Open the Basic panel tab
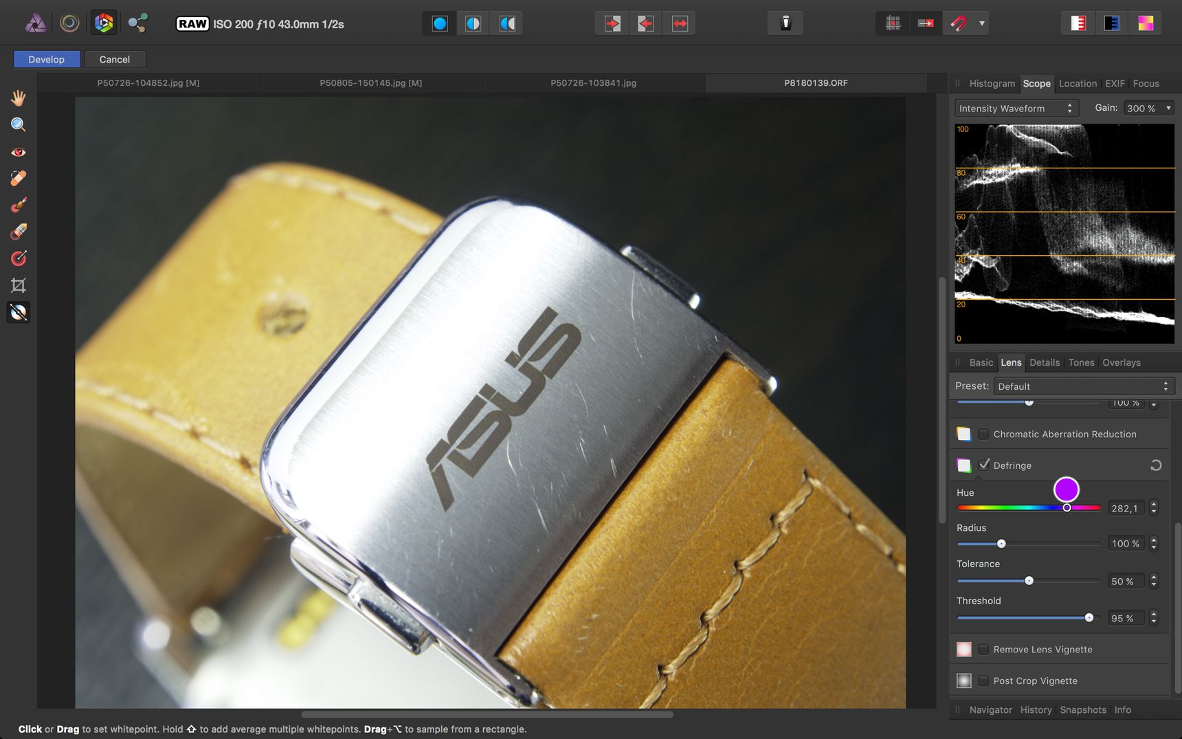1182x739 pixels. [x=981, y=362]
